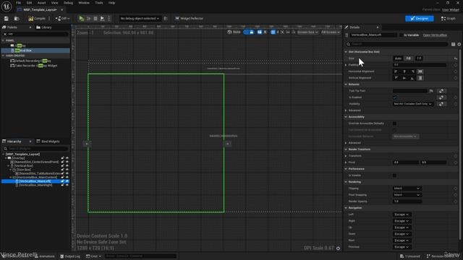Open the play options three-dot menu
463x260 pixels.
click(109, 19)
